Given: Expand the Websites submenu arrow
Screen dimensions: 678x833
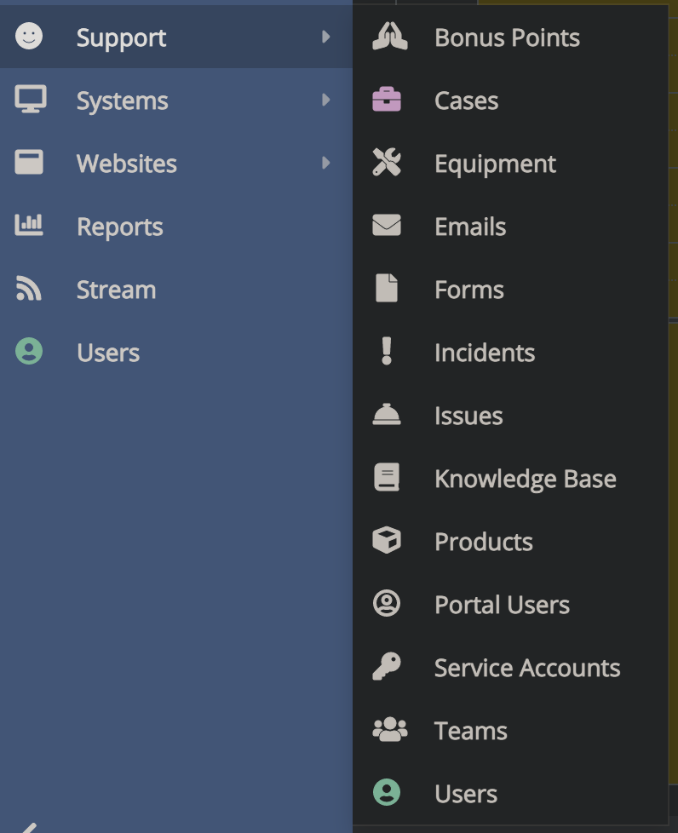Looking at the screenshot, I should (x=325, y=164).
